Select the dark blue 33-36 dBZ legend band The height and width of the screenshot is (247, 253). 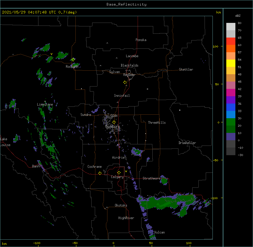pyautogui.click(x=231, y=107)
